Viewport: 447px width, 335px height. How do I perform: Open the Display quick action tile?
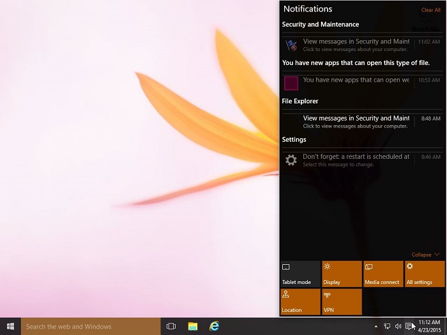pyautogui.click(x=342, y=274)
